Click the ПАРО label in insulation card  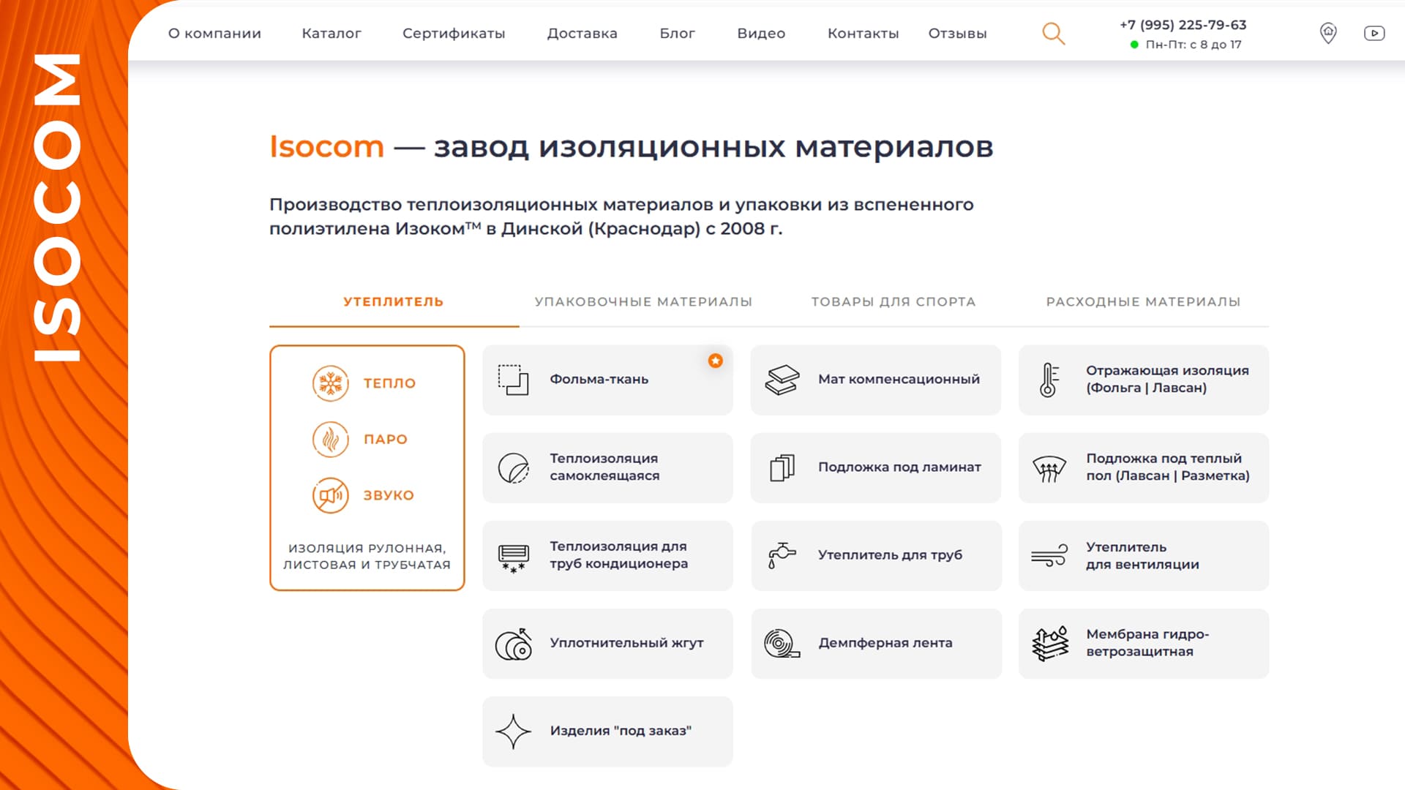click(x=386, y=440)
